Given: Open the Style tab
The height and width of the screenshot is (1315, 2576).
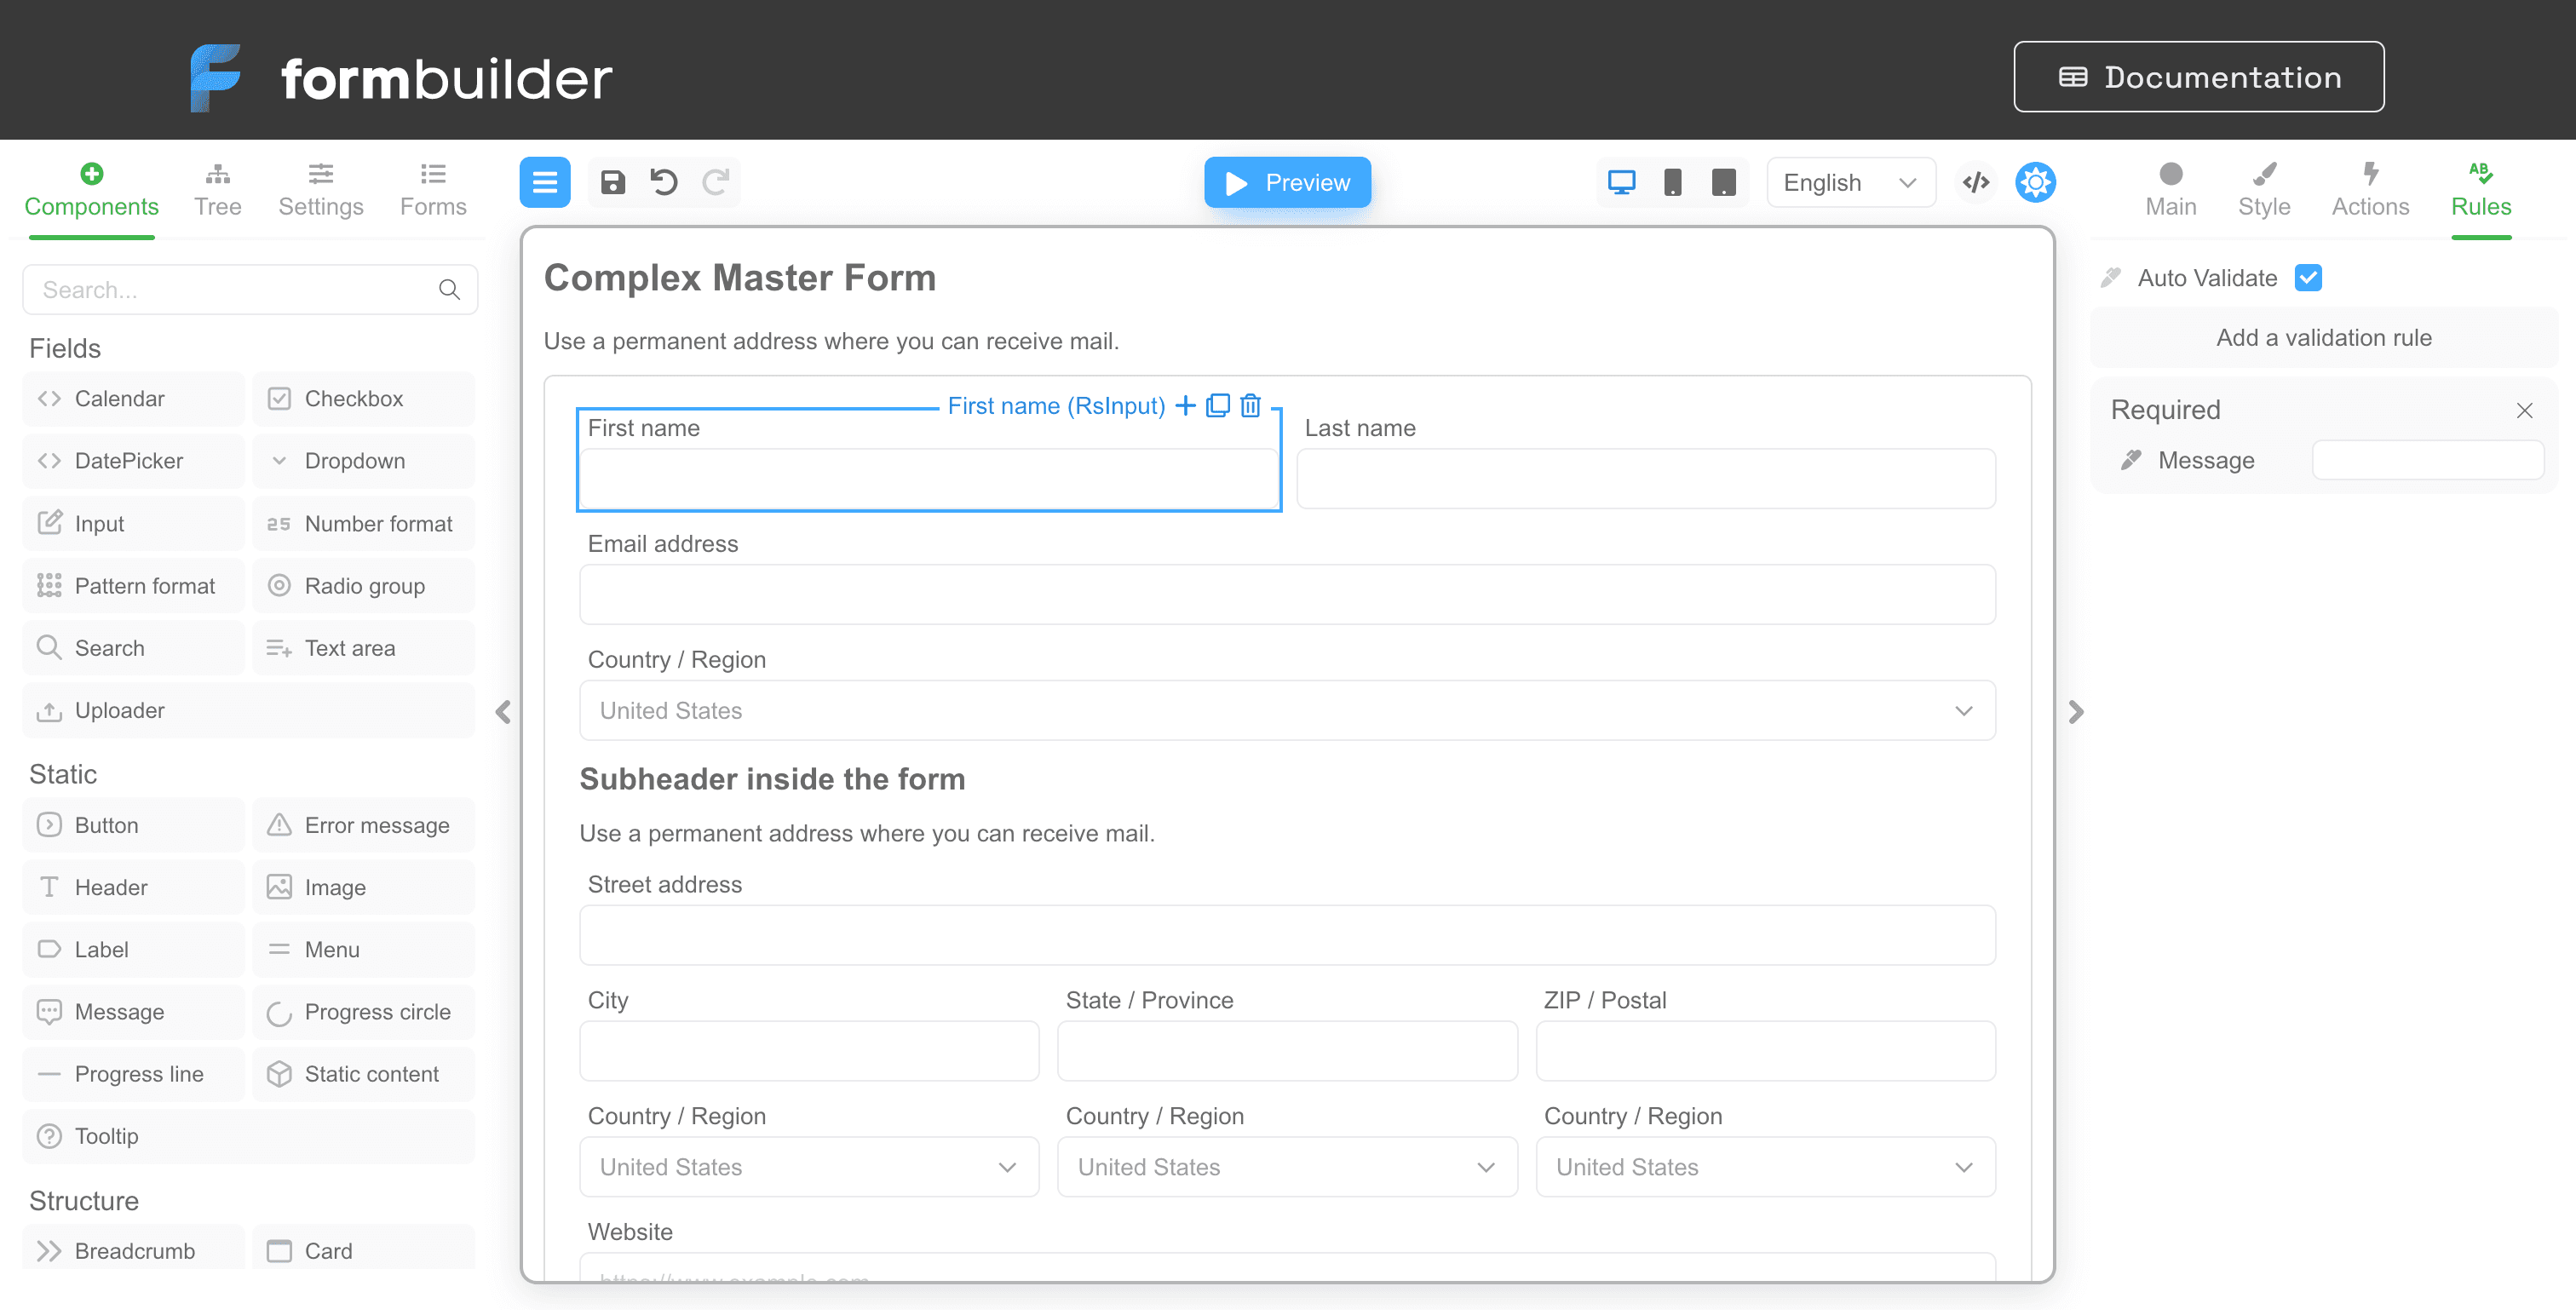Looking at the screenshot, I should pos(2263,190).
